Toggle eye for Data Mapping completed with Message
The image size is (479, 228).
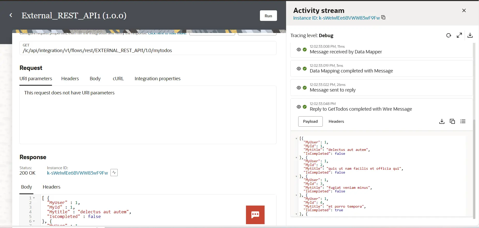(299, 69)
